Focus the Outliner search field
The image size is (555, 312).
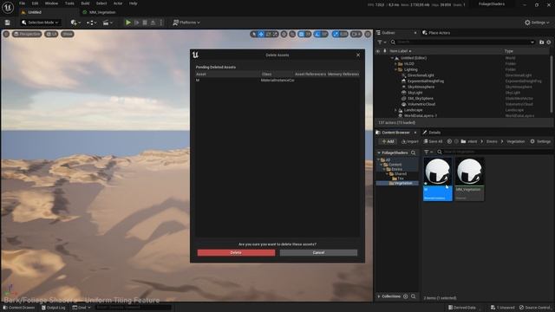click(462, 42)
